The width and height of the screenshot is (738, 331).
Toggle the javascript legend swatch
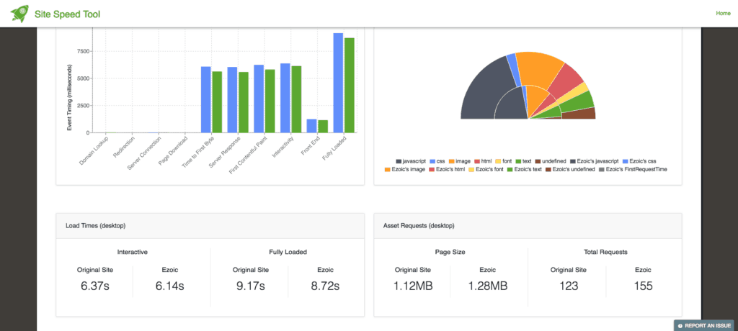399,161
